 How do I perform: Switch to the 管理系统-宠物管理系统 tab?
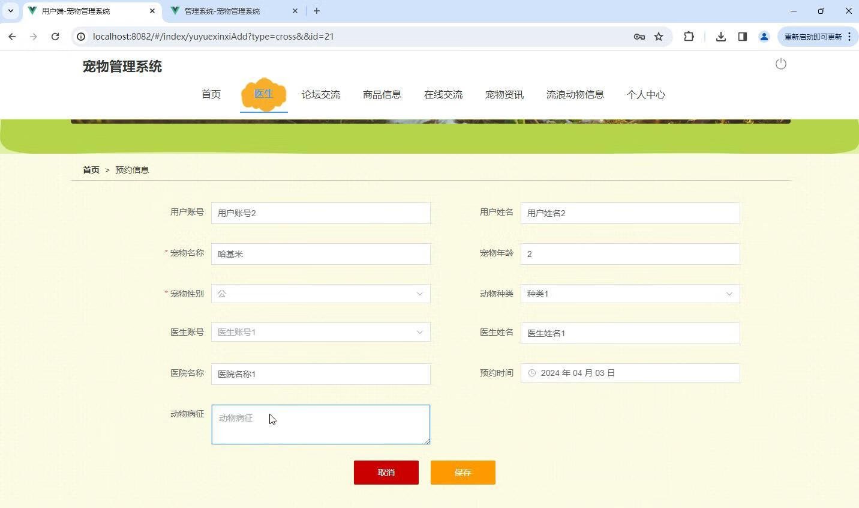235,11
